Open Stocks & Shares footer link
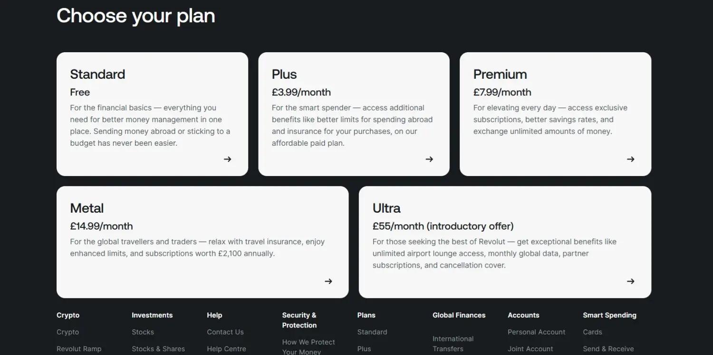 [158, 349]
